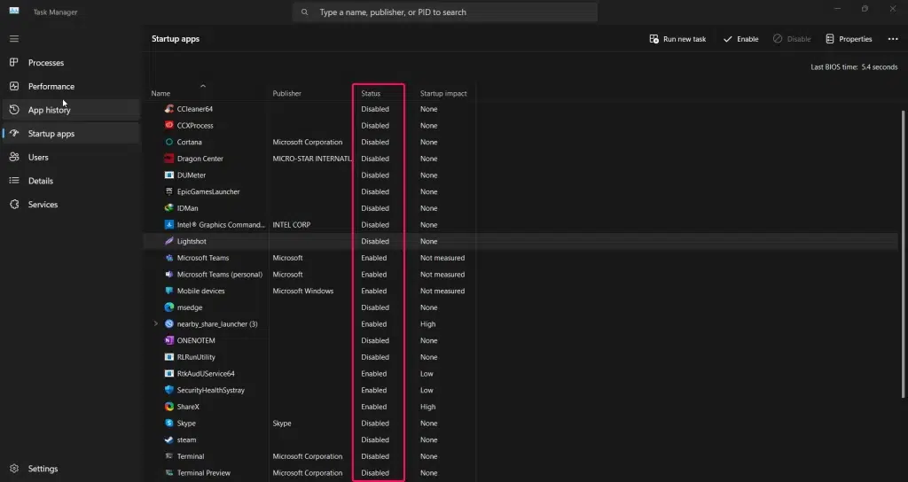
Task: Click Last BIOS time text
Action: pos(854,67)
